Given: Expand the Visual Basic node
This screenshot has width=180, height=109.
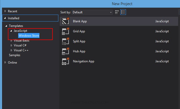Looking at the screenshot, I should (x=11, y=41).
